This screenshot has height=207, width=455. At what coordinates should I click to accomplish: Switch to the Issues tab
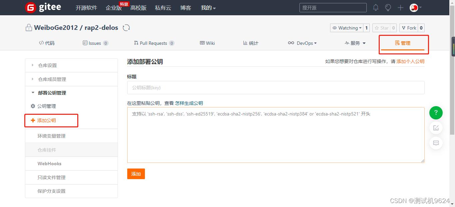click(95, 43)
